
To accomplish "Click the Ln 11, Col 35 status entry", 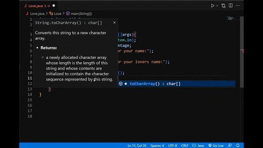I will 137,146.
